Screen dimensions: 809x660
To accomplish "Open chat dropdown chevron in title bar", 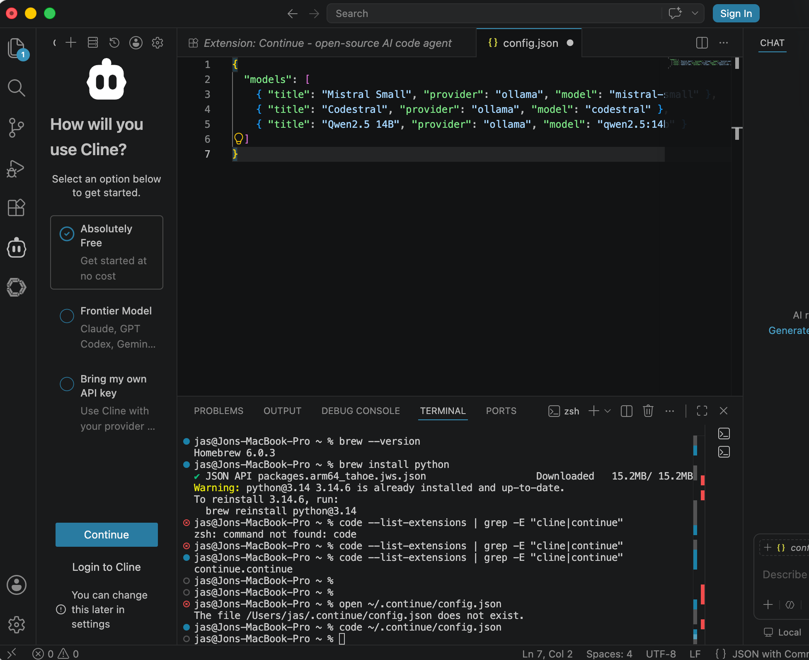I will coord(695,13).
